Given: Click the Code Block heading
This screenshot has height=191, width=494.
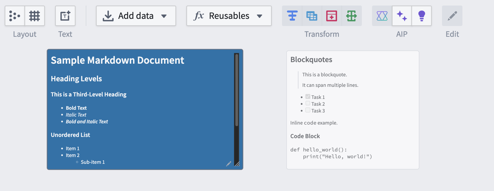Looking at the screenshot, I should pyautogui.click(x=305, y=136).
